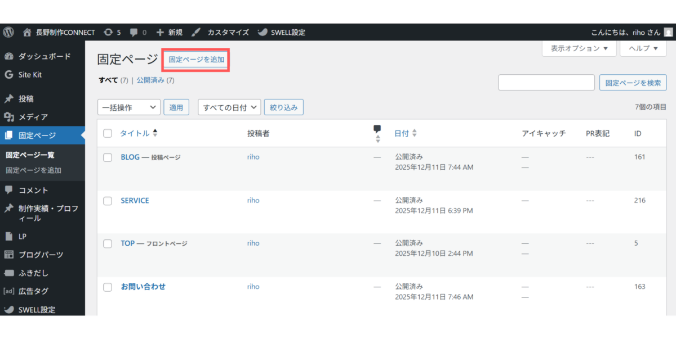Expand the すべての日付 date filter dropdown
Image resolution: width=676 pixels, height=339 pixels.
(x=229, y=107)
